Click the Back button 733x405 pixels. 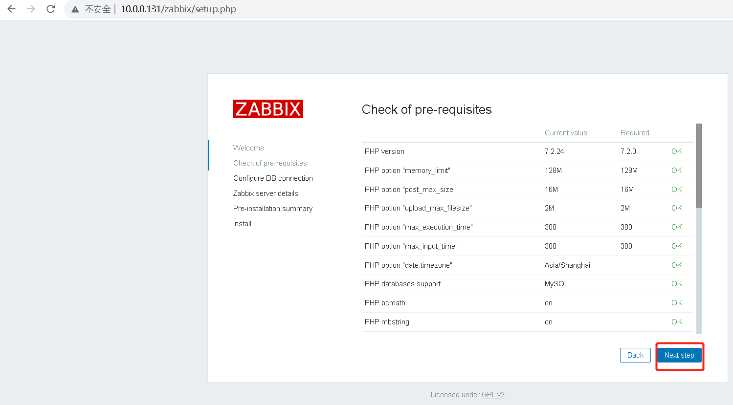coord(635,355)
